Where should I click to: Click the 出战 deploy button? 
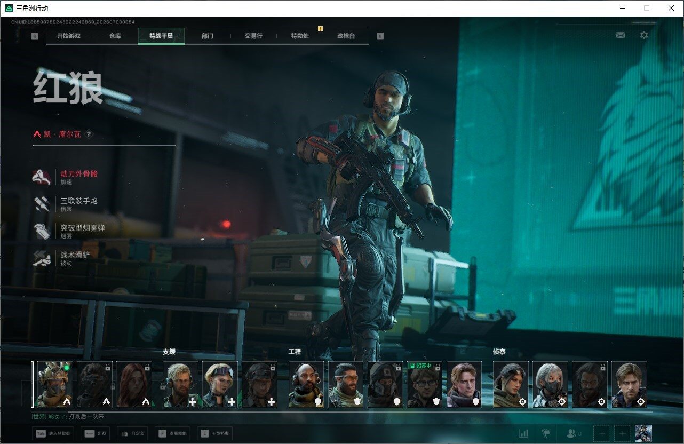point(96,433)
